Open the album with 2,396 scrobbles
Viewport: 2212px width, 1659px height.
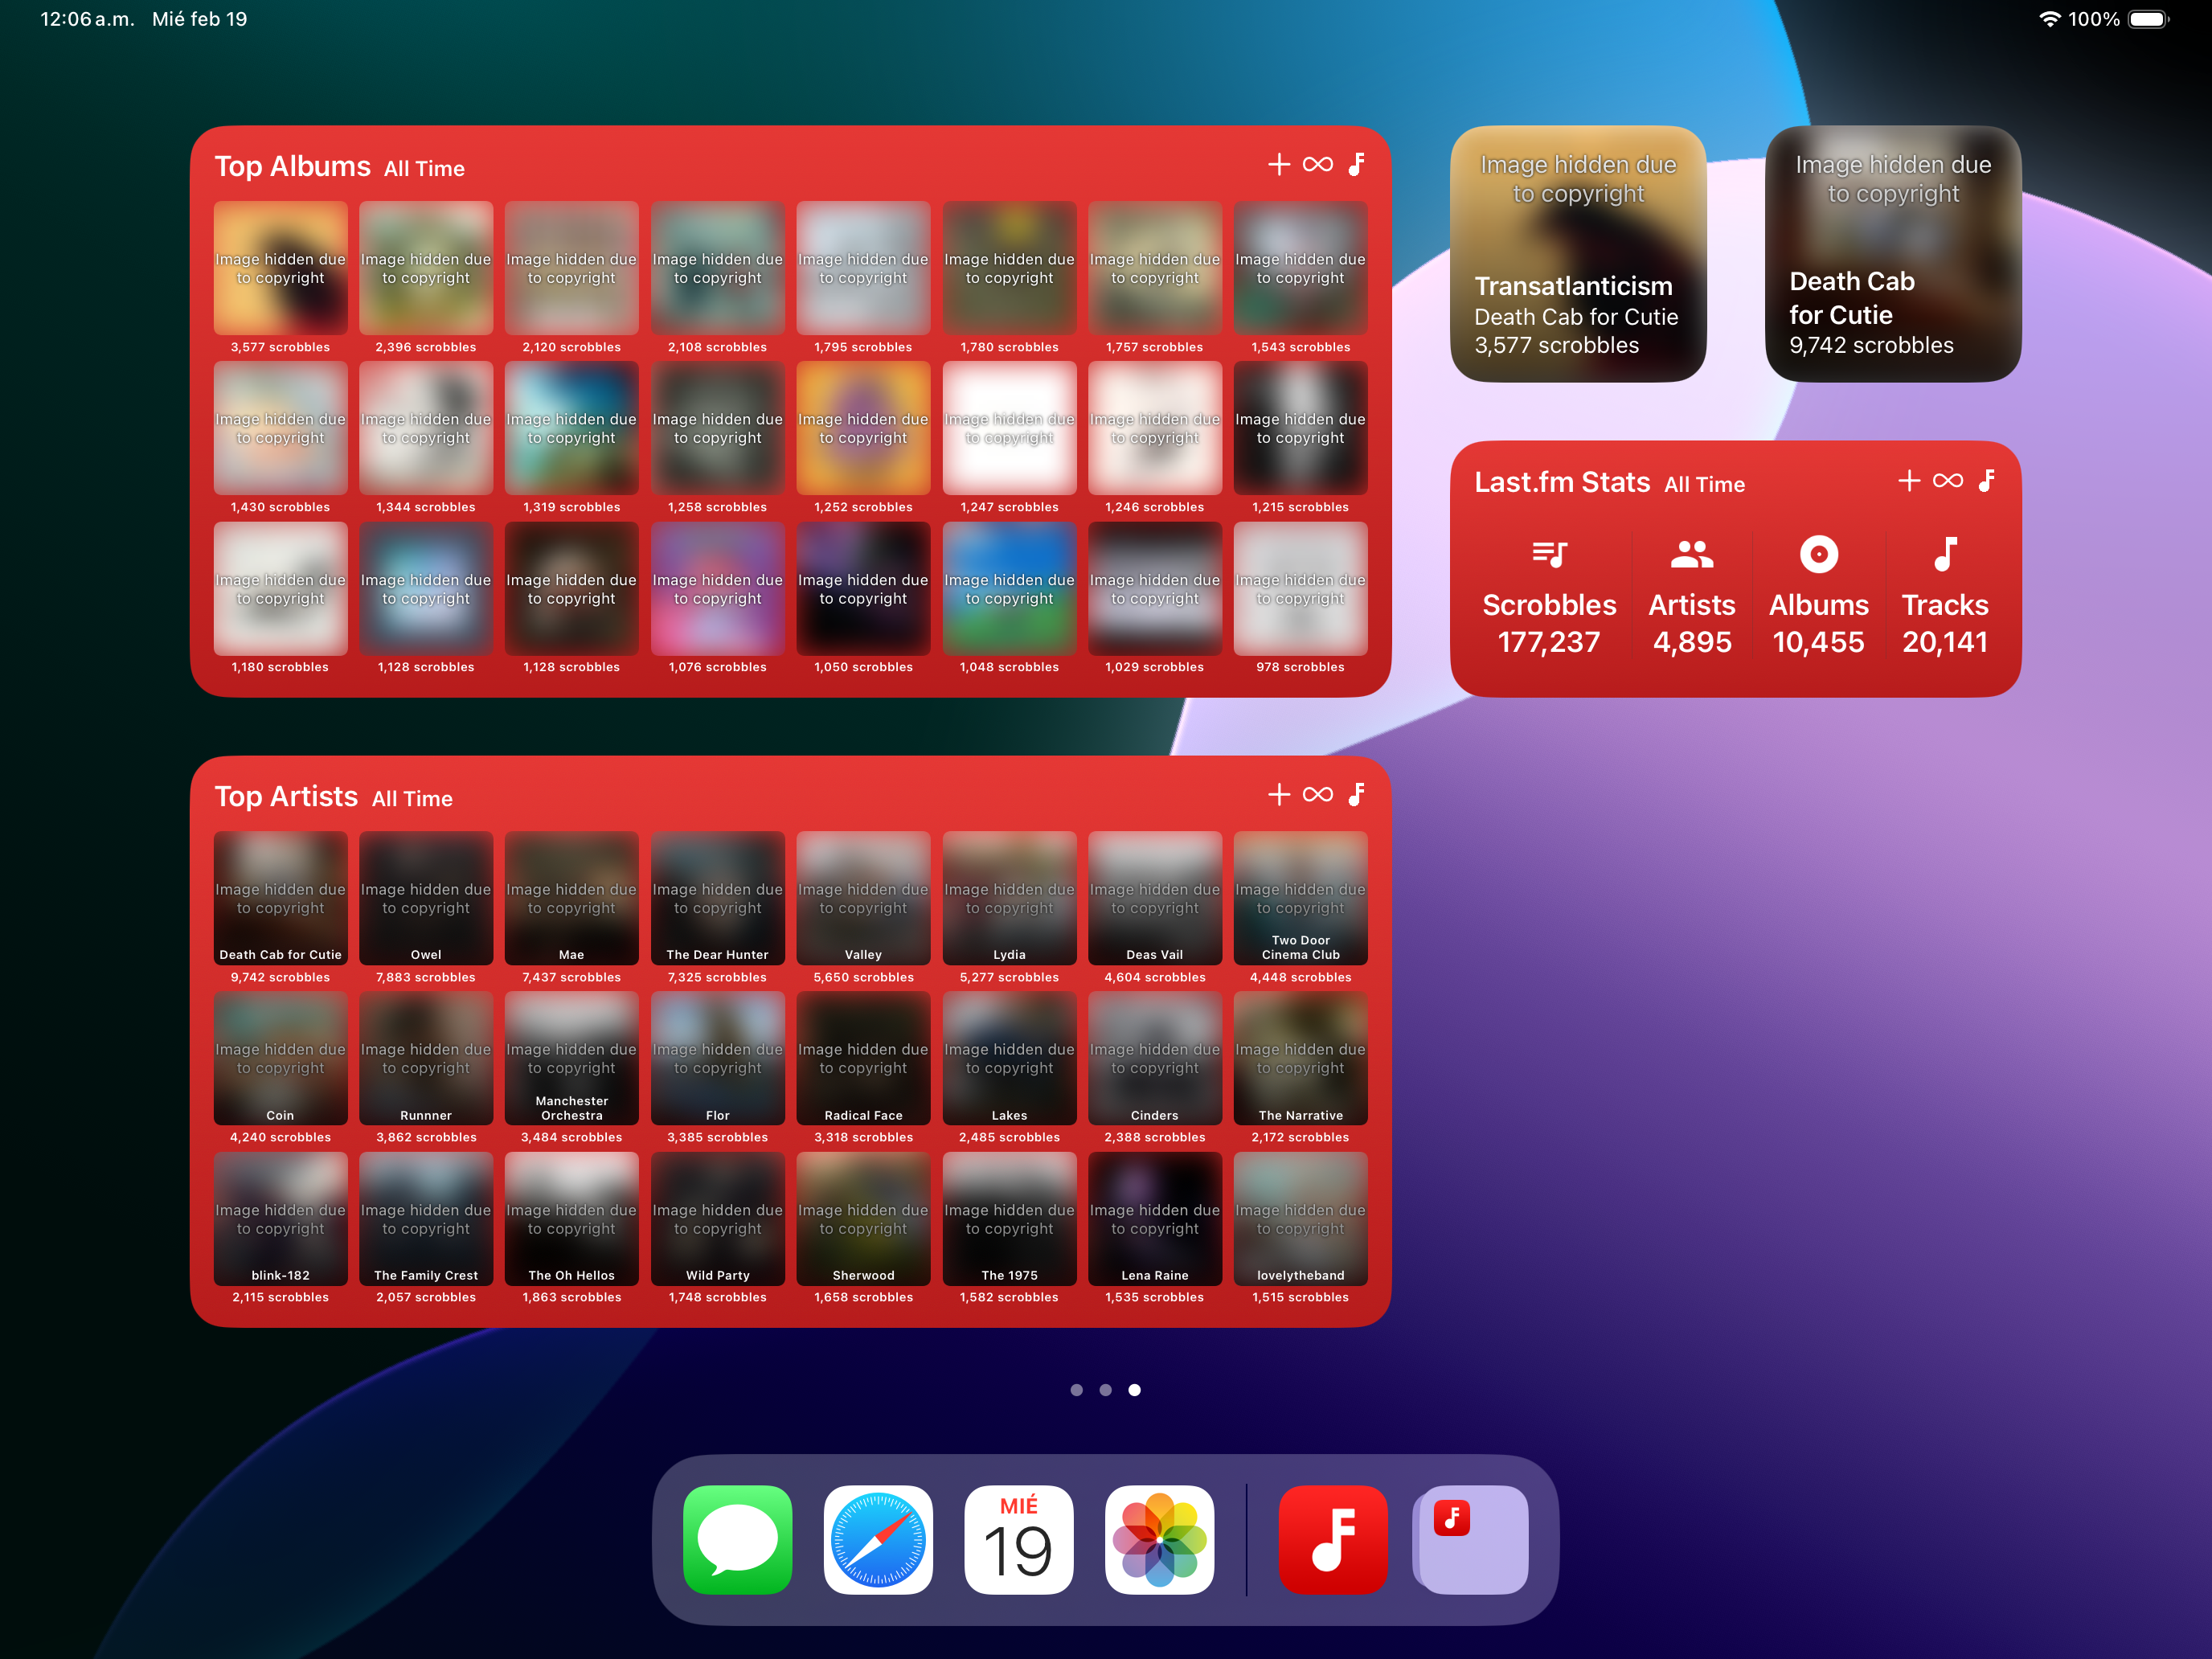pos(426,268)
